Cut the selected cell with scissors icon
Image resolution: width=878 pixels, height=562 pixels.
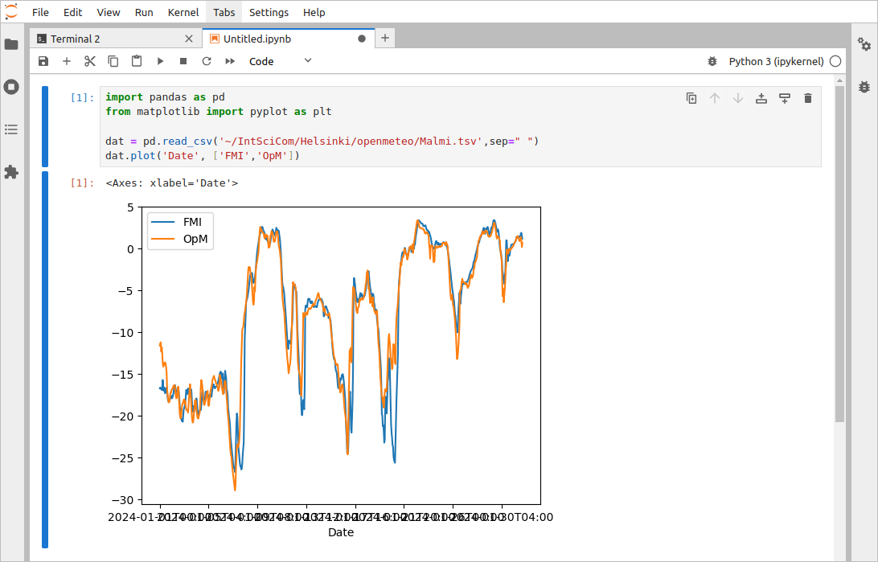click(x=89, y=61)
